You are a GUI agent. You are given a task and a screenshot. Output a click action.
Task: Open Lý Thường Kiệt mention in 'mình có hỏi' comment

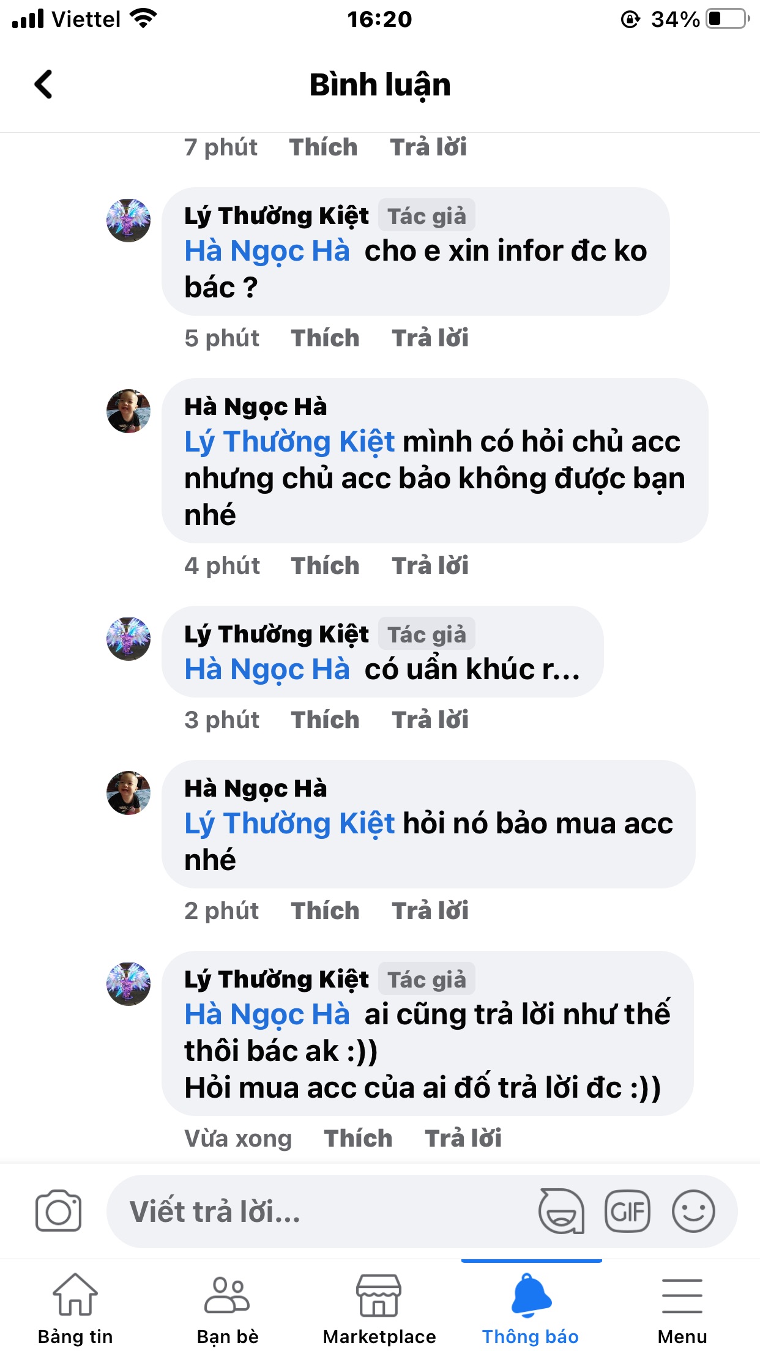(x=289, y=442)
